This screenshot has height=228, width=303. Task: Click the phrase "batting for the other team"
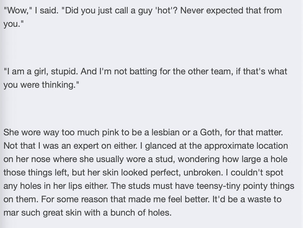[x=180, y=72]
